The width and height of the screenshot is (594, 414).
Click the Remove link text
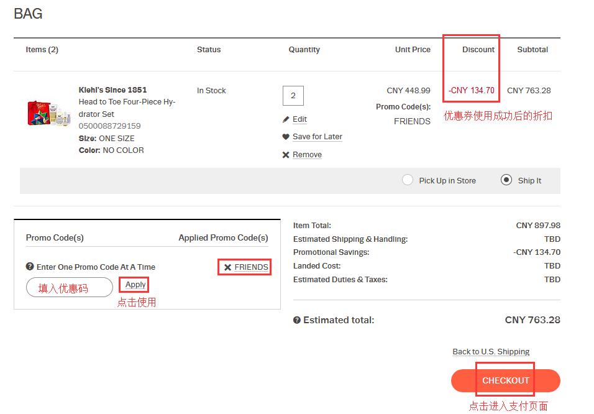coord(307,155)
